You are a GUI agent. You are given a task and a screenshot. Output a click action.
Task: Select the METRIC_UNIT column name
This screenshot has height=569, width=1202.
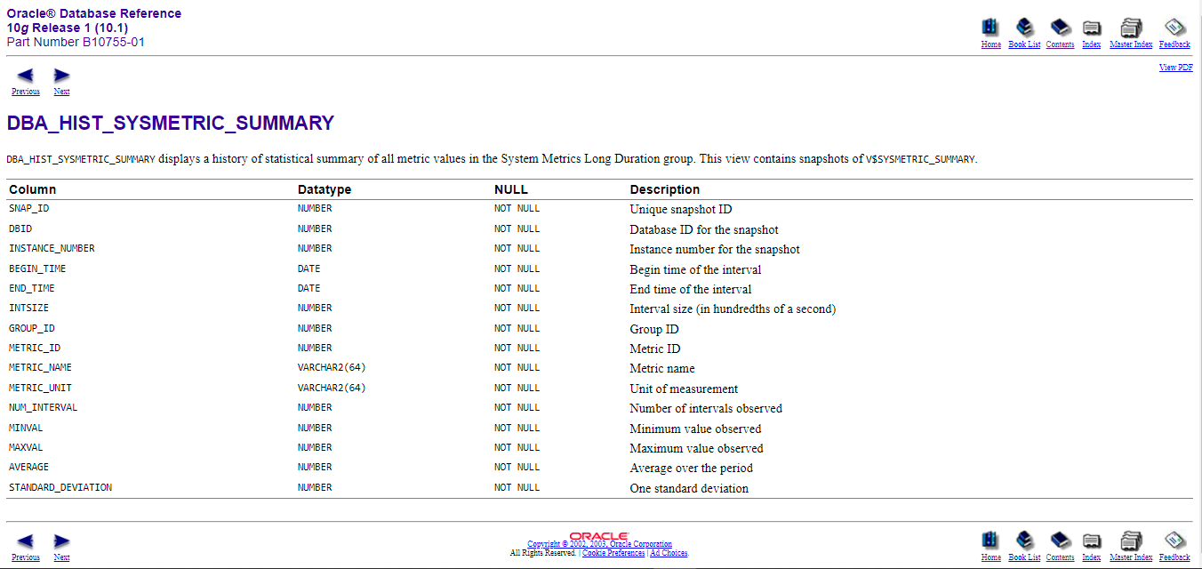(x=40, y=388)
